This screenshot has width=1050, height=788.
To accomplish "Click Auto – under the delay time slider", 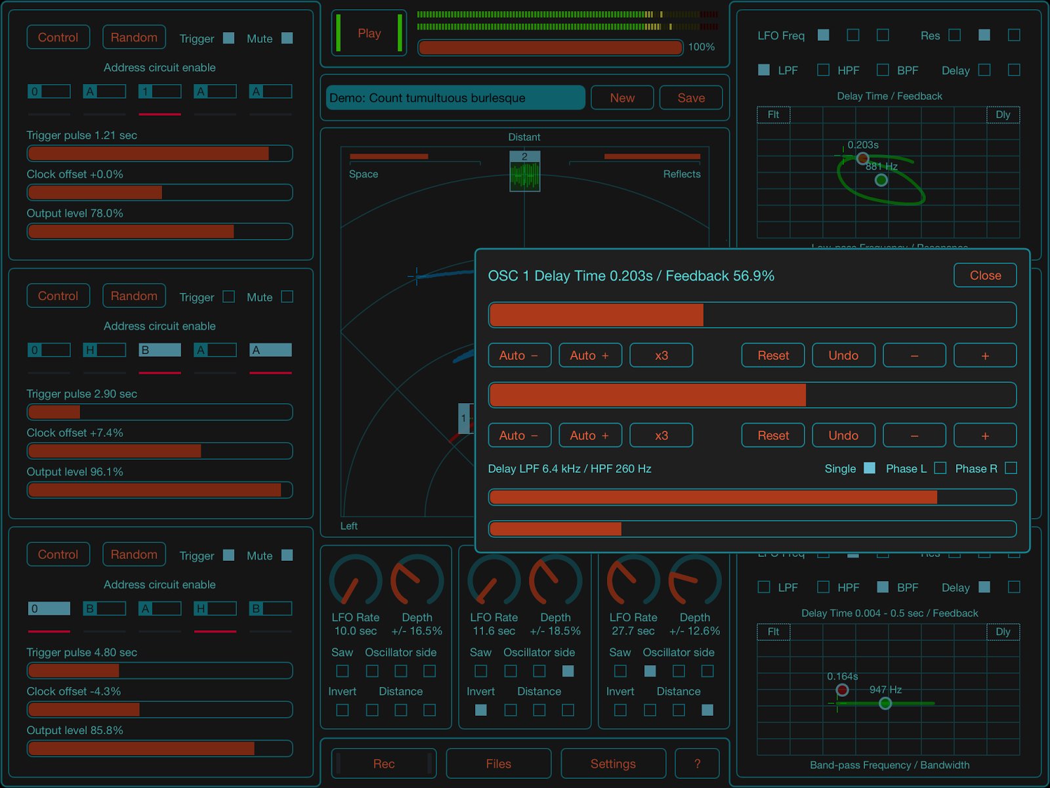I will tap(520, 355).
